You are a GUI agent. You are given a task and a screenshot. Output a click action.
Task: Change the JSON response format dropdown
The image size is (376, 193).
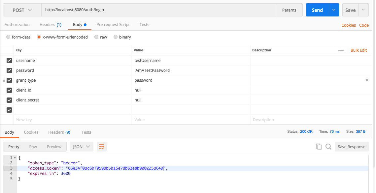point(82,147)
